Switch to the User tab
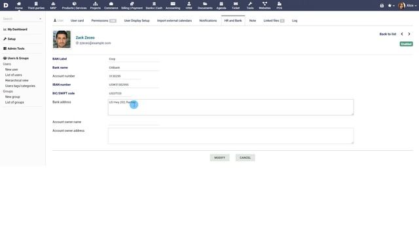 tap(58, 20)
